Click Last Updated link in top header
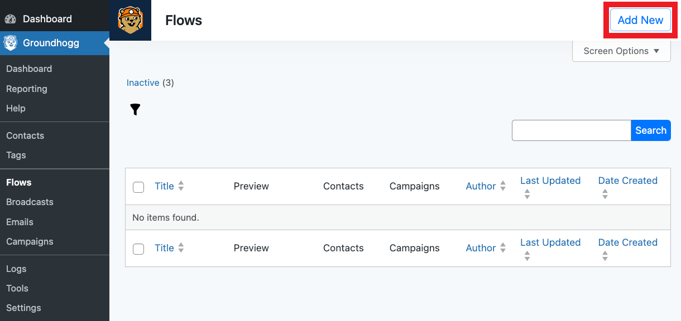Image resolution: width=681 pixels, height=321 pixels. click(x=550, y=181)
